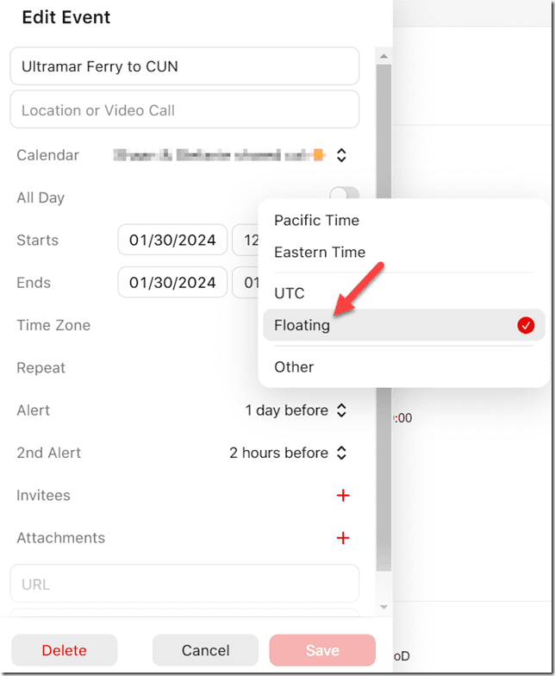Add invitees with the red plus icon

coord(343,496)
